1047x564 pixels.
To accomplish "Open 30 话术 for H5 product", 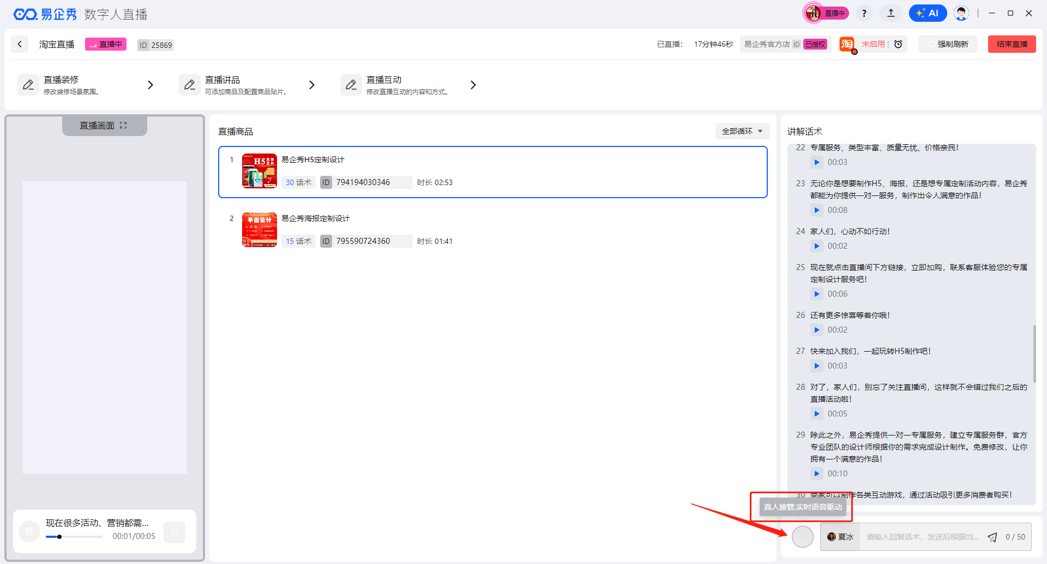I will (298, 182).
